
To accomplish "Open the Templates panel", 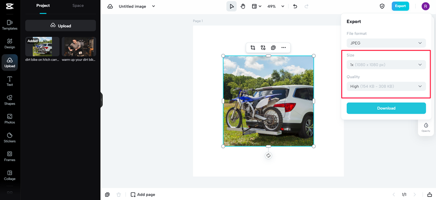I will pos(10,25).
